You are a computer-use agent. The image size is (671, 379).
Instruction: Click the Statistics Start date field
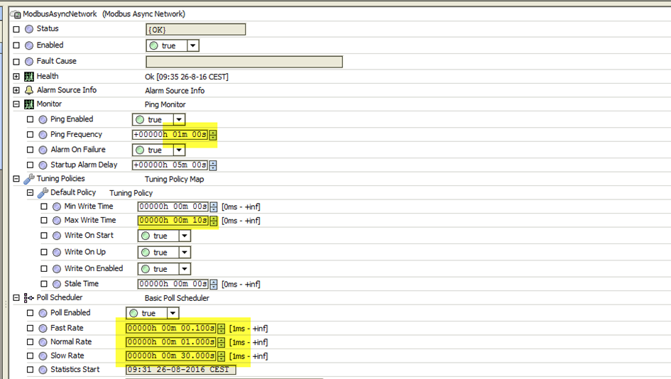point(180,370)
